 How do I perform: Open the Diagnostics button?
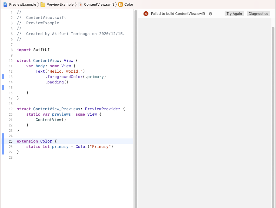tap(259, 14)
